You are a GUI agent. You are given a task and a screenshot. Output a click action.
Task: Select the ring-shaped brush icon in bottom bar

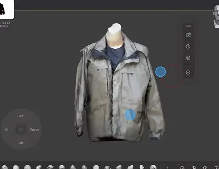click(x=153, y=167)
